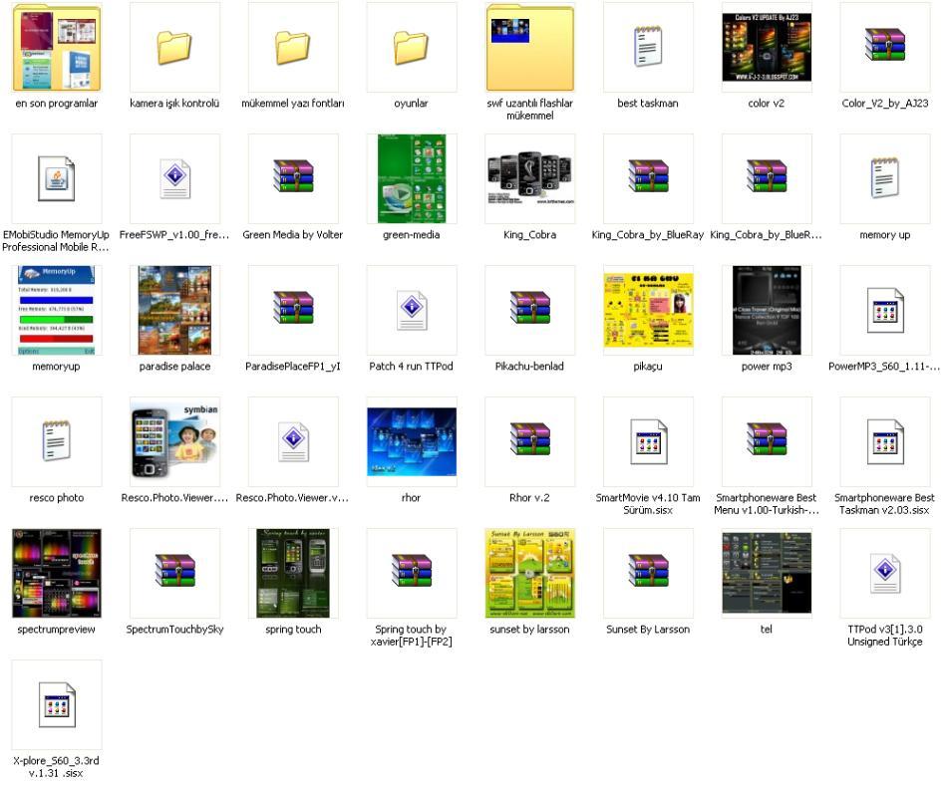This screenshot has width=944, height=790.
Task: Click the 'tel' file name label
Action: [x=767, y=630]
